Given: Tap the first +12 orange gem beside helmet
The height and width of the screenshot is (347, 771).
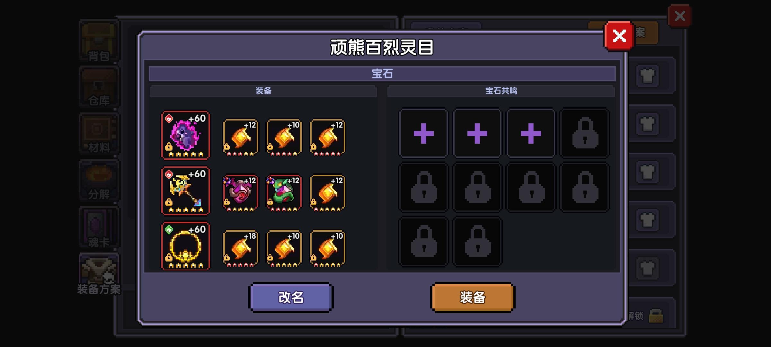Looking at the screenshot, I should [240, 138].
